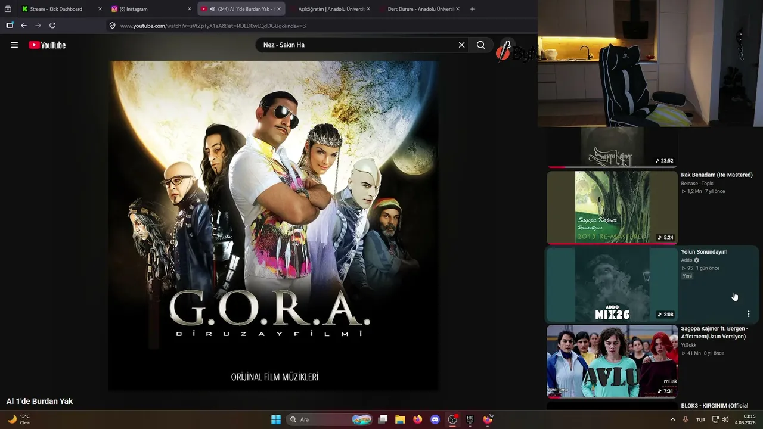Open Discord from the taskbar
The height and width of the screenshot is (429, 763).
coord(435,419)
